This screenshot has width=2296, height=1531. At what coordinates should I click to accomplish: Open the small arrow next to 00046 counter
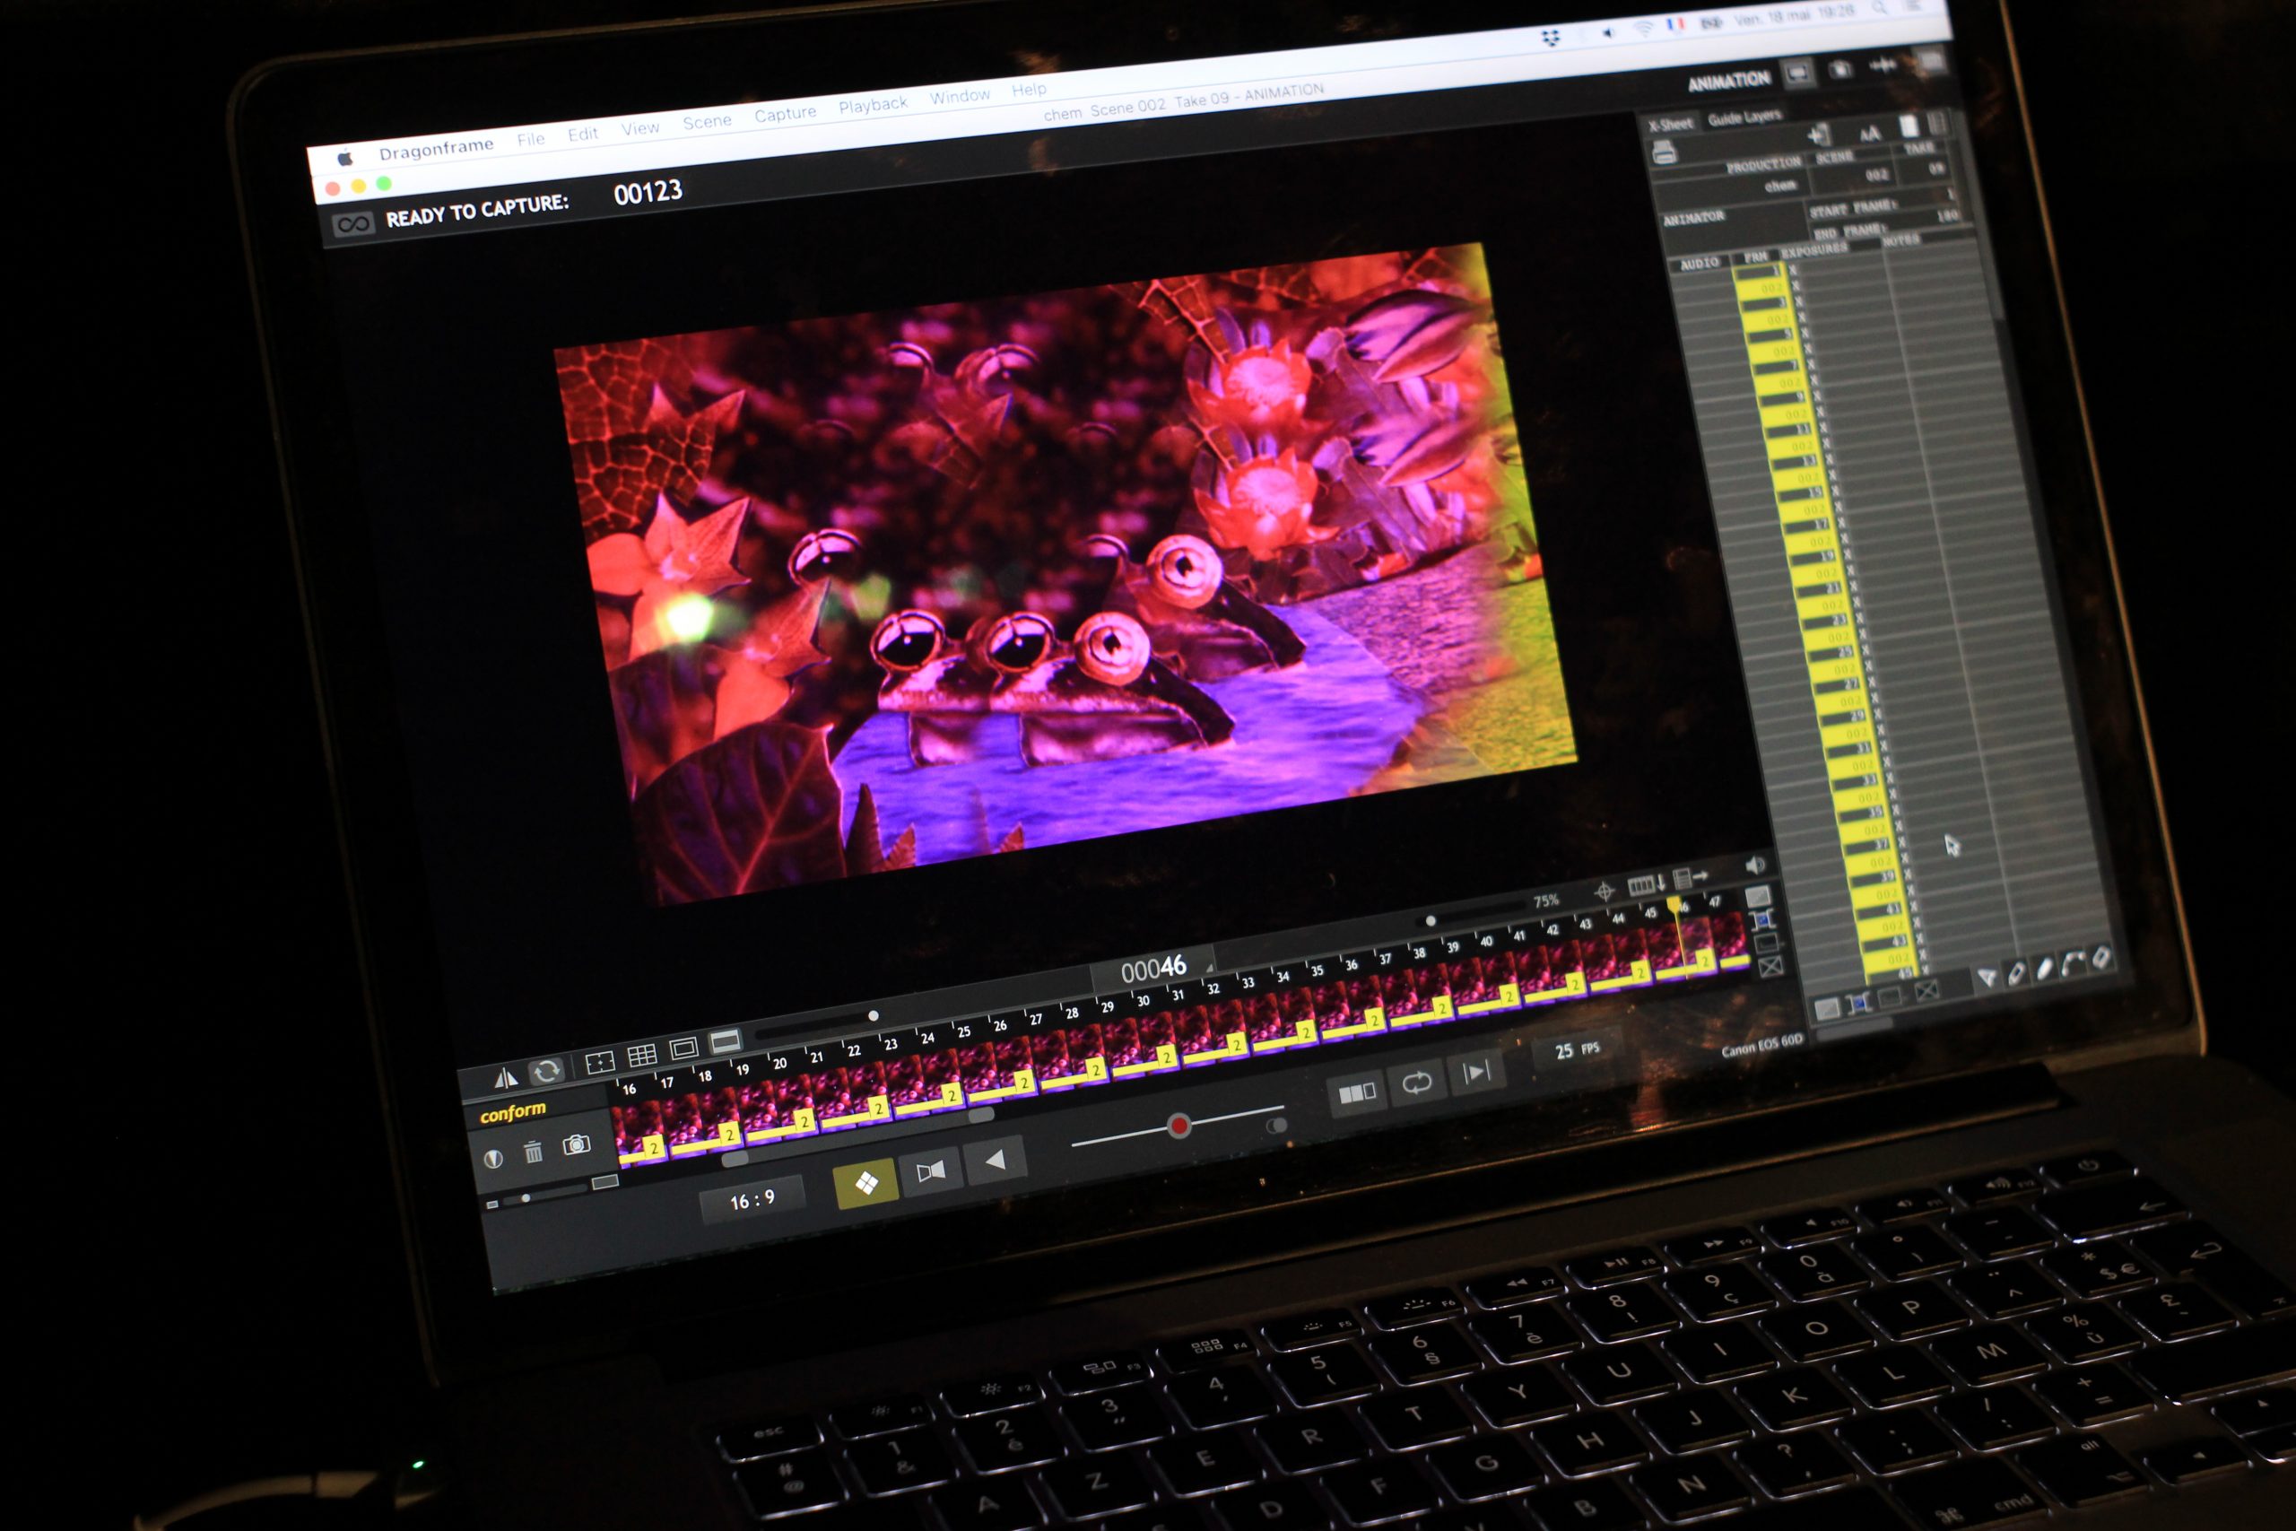[1210, 968]
